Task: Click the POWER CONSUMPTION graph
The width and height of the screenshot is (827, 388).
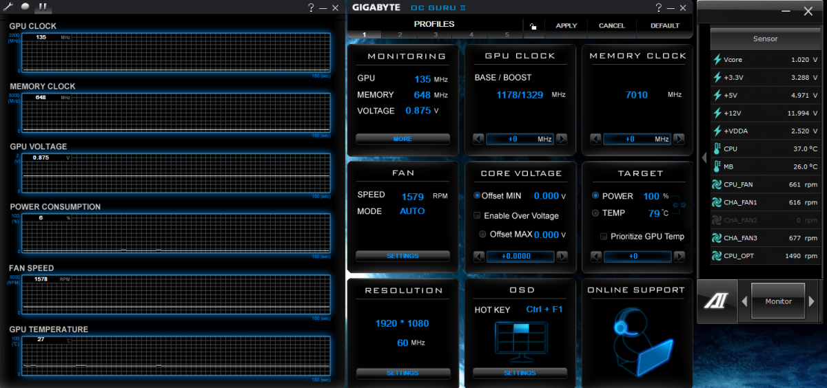Action: [176, 234]
